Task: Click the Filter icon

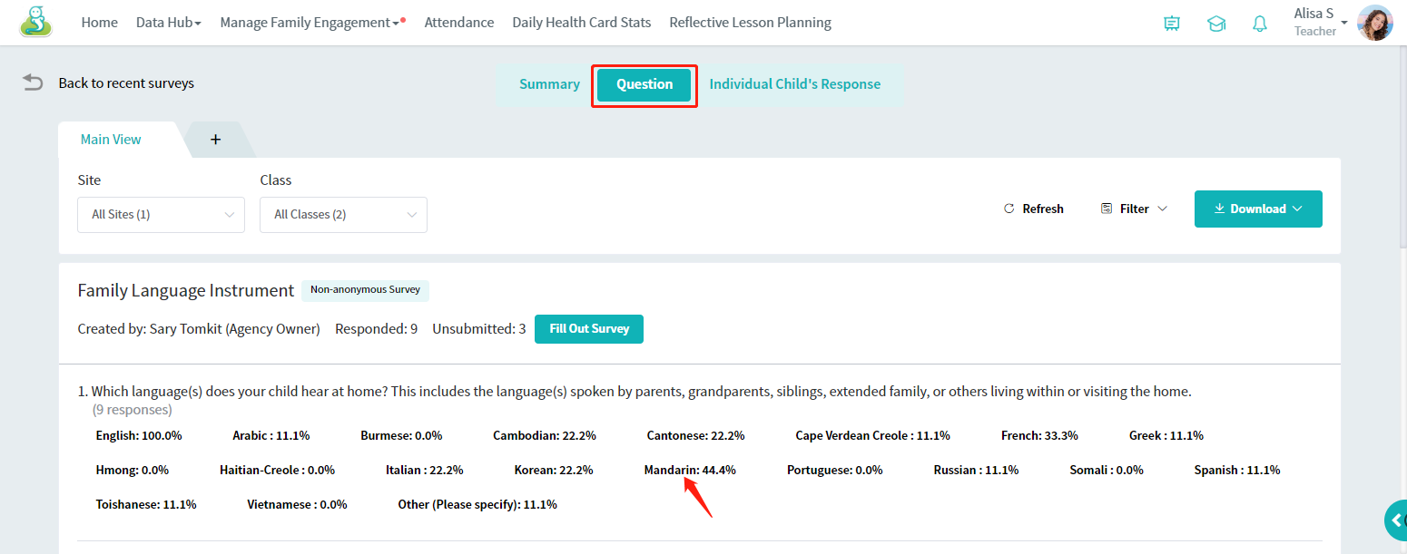Action: coord(1107,209)
